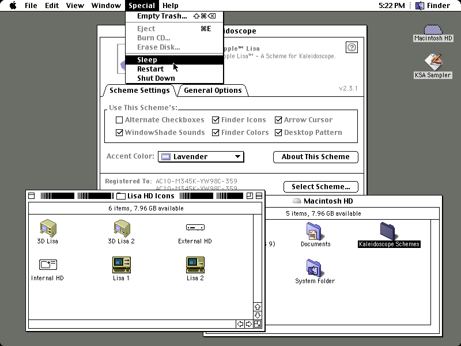Image resolution: width=461 pixels, height=346 pixels.
Task: Close the Special menu
Action: [142, 6]
